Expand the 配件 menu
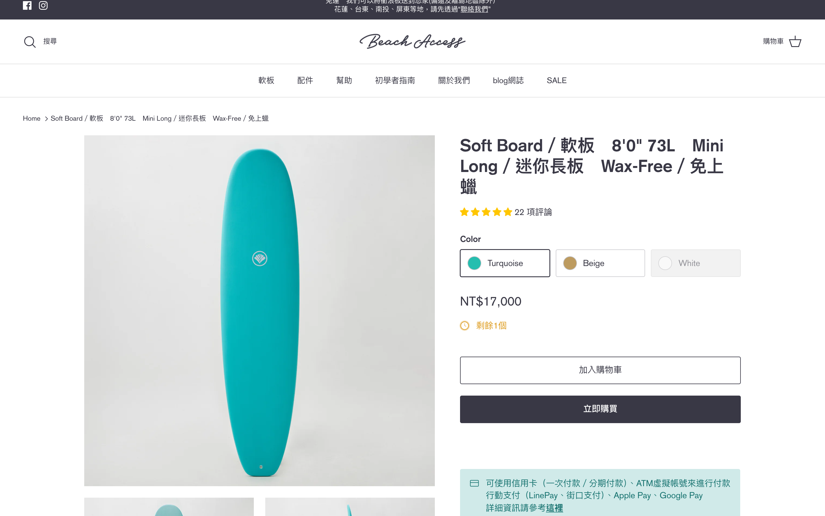 tap(305, 81)
